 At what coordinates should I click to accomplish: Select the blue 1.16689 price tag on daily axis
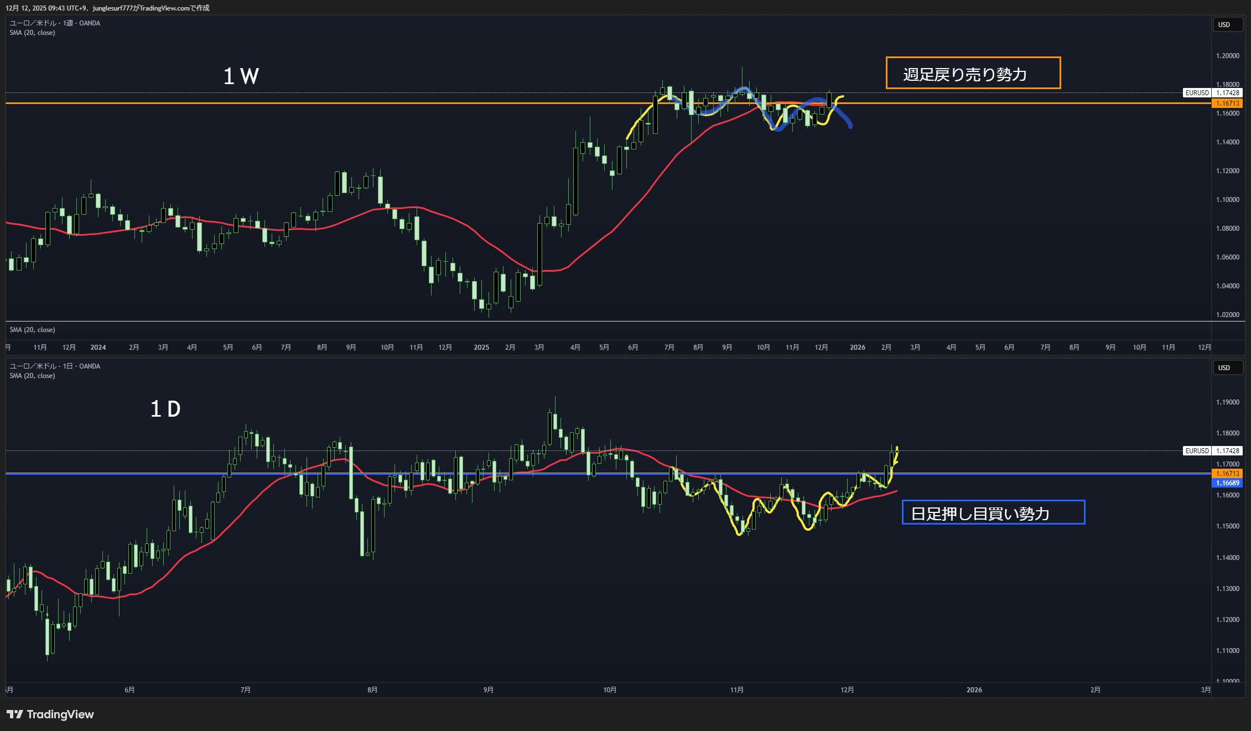click(1227, 483)
